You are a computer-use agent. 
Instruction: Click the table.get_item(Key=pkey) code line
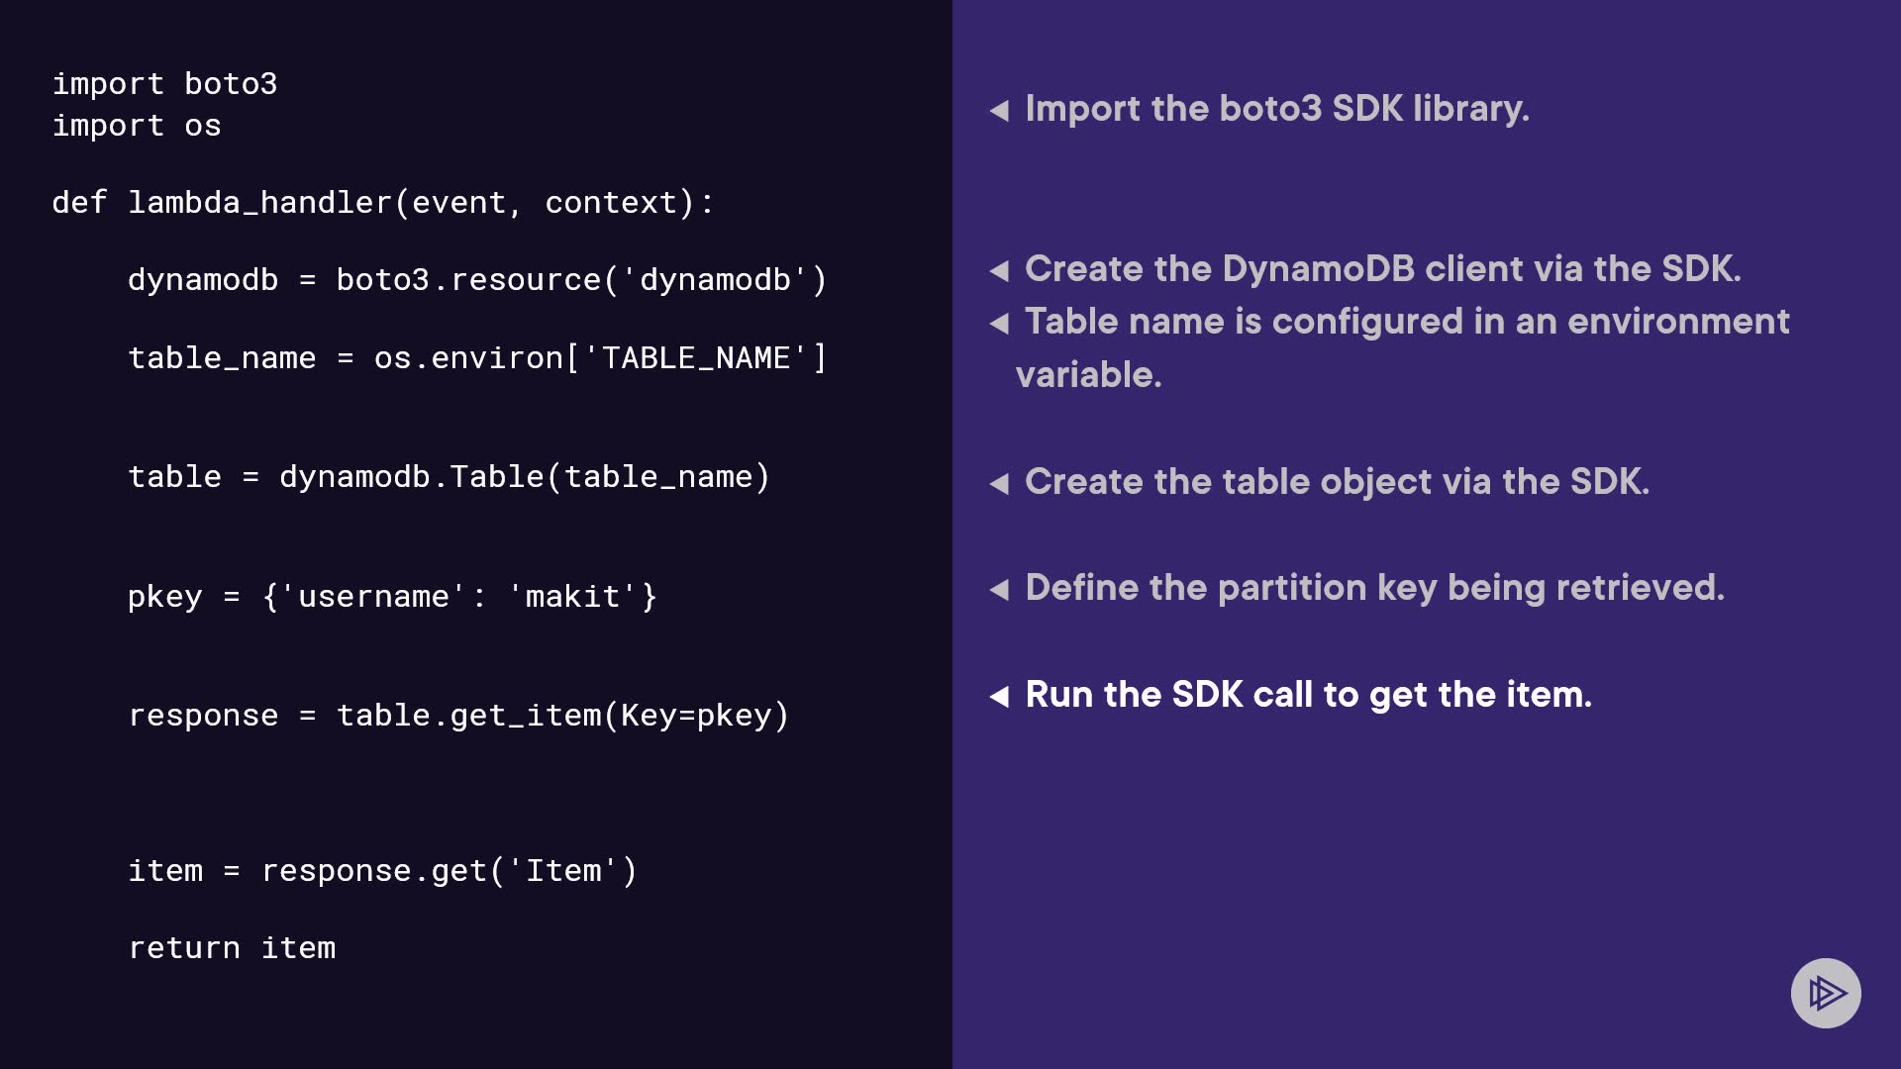(458, 716)
